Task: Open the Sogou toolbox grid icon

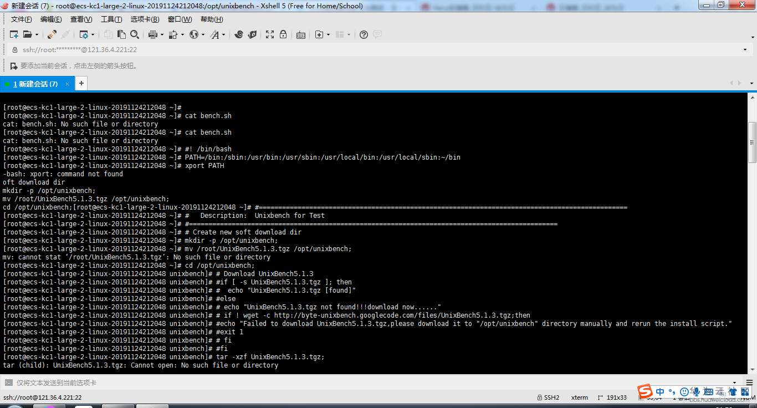Action: 744,392
